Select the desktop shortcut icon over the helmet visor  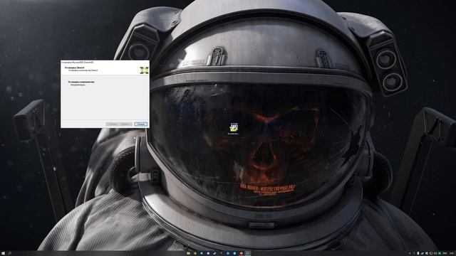click(234, 128)
